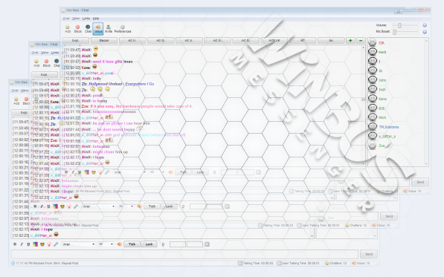The image size is (444, 277).
Task: Open the text color picker swatch
Action: coord(36,244)
